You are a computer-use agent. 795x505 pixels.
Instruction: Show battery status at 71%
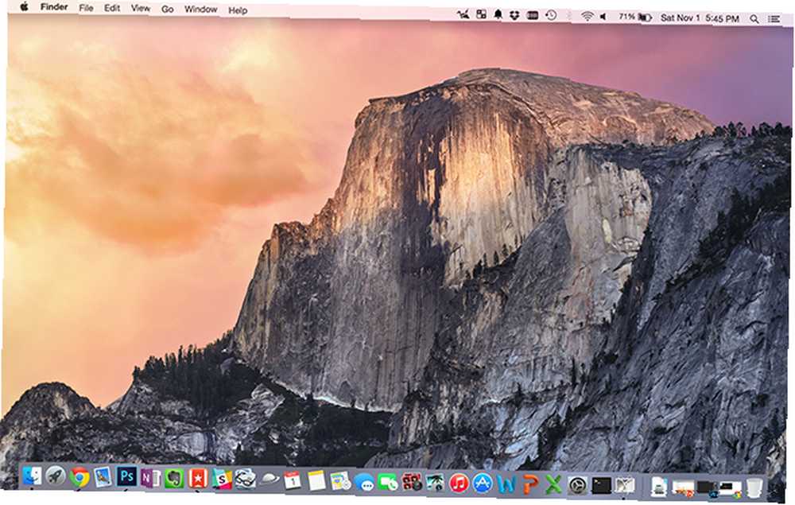[x=634, y=17]
